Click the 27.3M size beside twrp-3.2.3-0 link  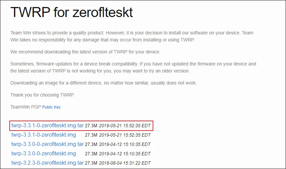(91, 163)
